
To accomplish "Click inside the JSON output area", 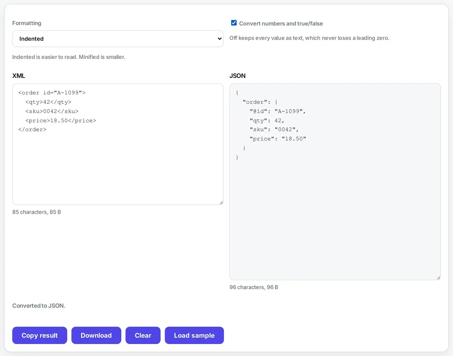I will click(335, 181).
